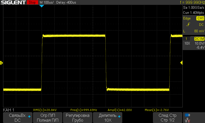Viewport: 205px width, 123px height.
Task: Click the Mean[1]=-2.76V measurement
Action: pyautogui.click(x=157, y=110)
